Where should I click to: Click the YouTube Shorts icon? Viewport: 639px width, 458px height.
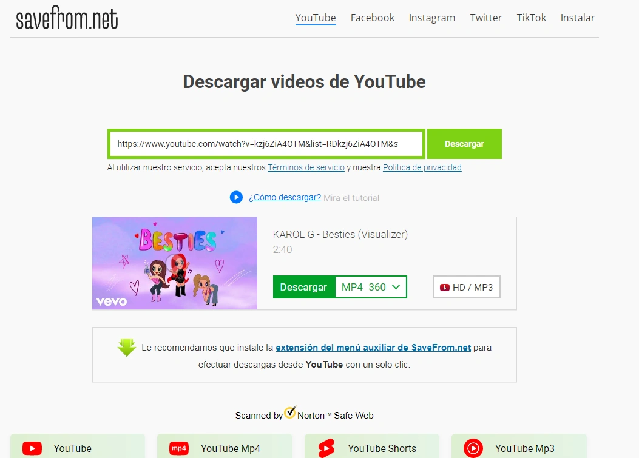pos(326,448)
